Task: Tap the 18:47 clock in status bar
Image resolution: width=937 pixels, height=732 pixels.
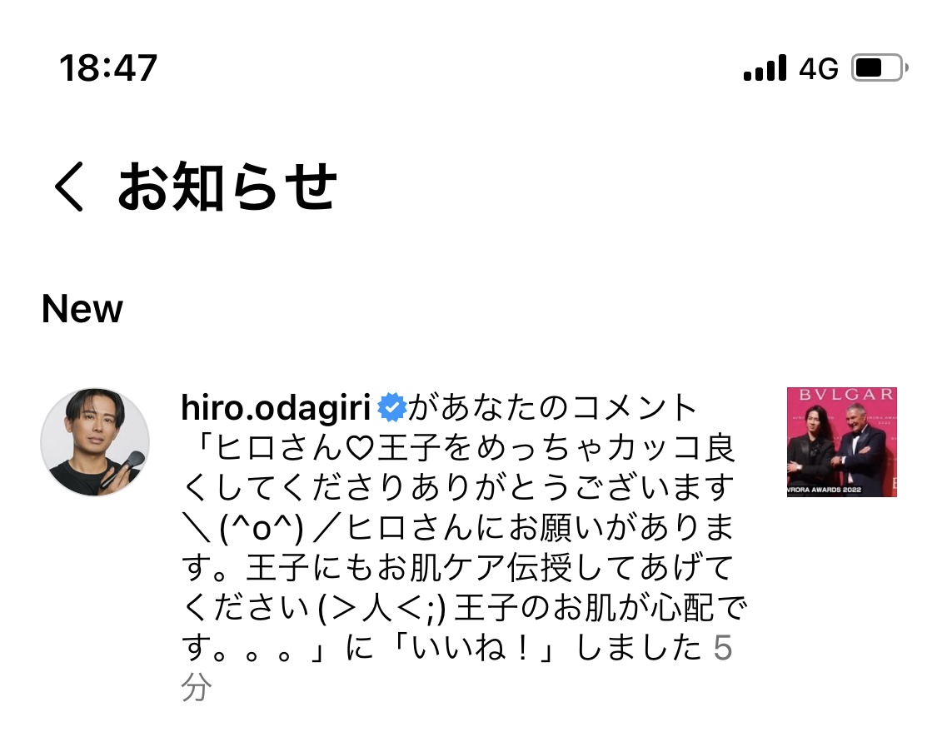Action: 108,67
